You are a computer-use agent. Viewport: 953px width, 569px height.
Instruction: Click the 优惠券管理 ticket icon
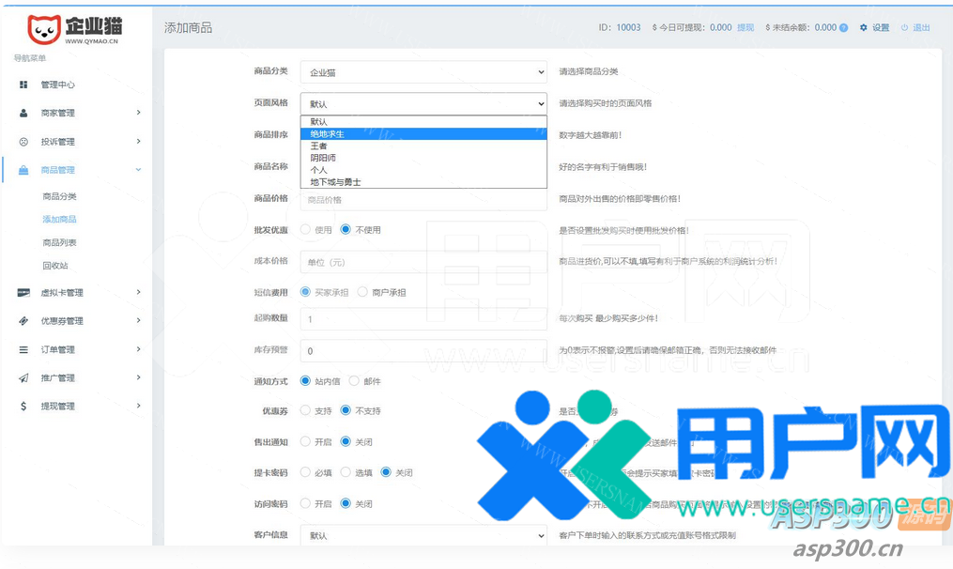tap(23, 321)
